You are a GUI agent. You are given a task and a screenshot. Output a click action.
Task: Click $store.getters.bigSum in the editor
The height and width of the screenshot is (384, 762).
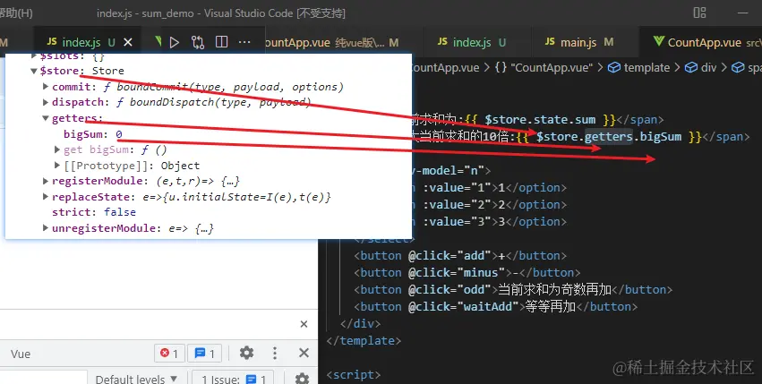pyautogui.click(x=609, y=137)
